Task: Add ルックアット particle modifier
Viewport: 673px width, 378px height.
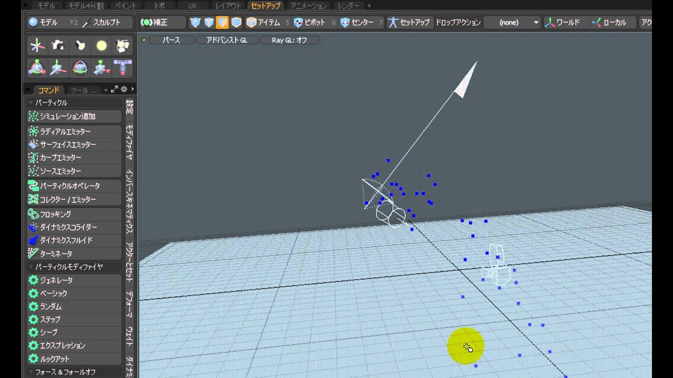Action: point(74,359)
